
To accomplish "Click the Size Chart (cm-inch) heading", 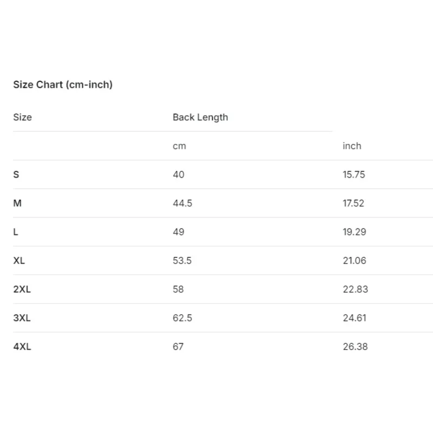I will tap(63, 84).
